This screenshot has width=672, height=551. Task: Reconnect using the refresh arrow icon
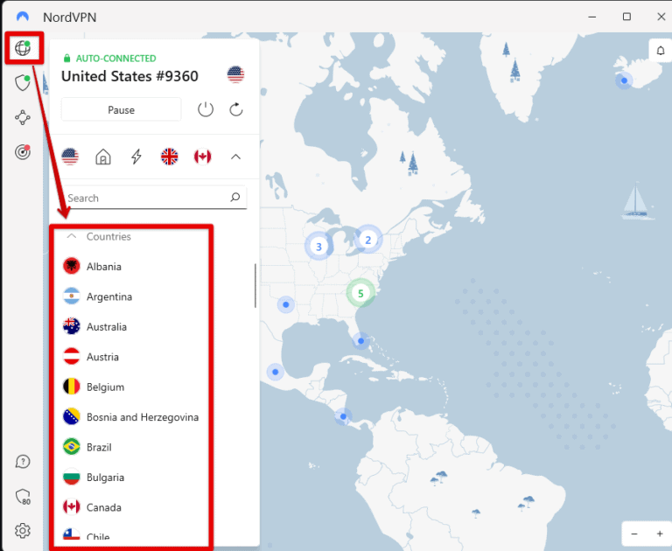(236, 109)
